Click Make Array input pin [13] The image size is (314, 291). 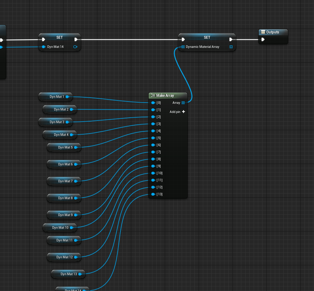[x=153, y=194]
